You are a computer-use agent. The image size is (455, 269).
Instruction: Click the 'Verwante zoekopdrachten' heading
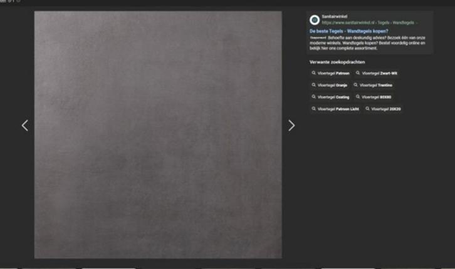point(337,62)
